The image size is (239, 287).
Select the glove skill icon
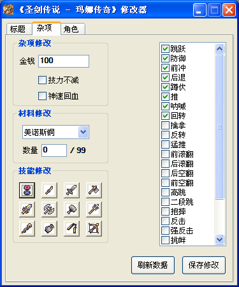coord(49,228)
